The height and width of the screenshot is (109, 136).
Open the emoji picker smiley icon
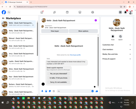(92, 91)
